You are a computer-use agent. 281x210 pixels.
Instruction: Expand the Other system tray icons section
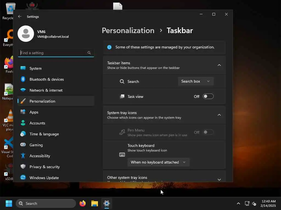pos(219,179)
